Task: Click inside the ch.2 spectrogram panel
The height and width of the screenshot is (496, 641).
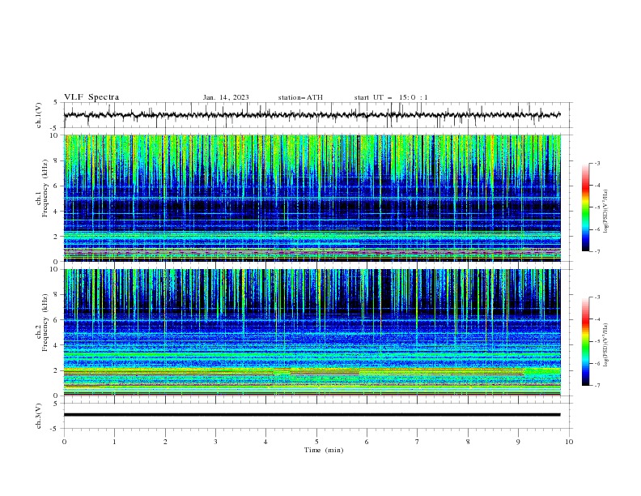Action: pos(312,332)
